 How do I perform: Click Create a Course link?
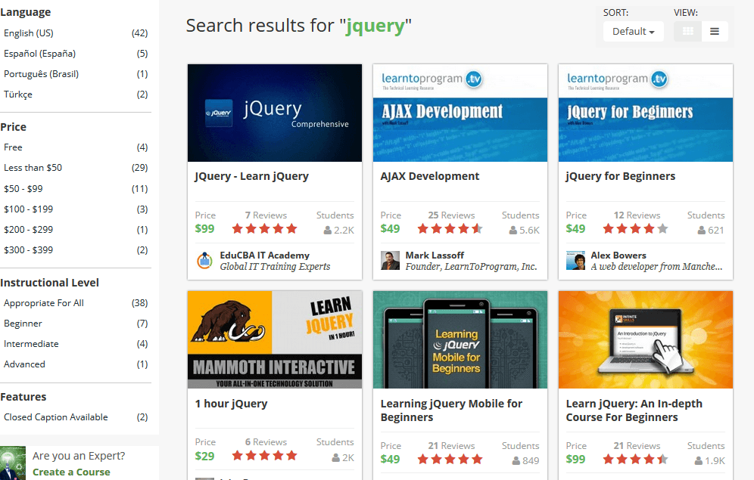[x=71, y=472]
